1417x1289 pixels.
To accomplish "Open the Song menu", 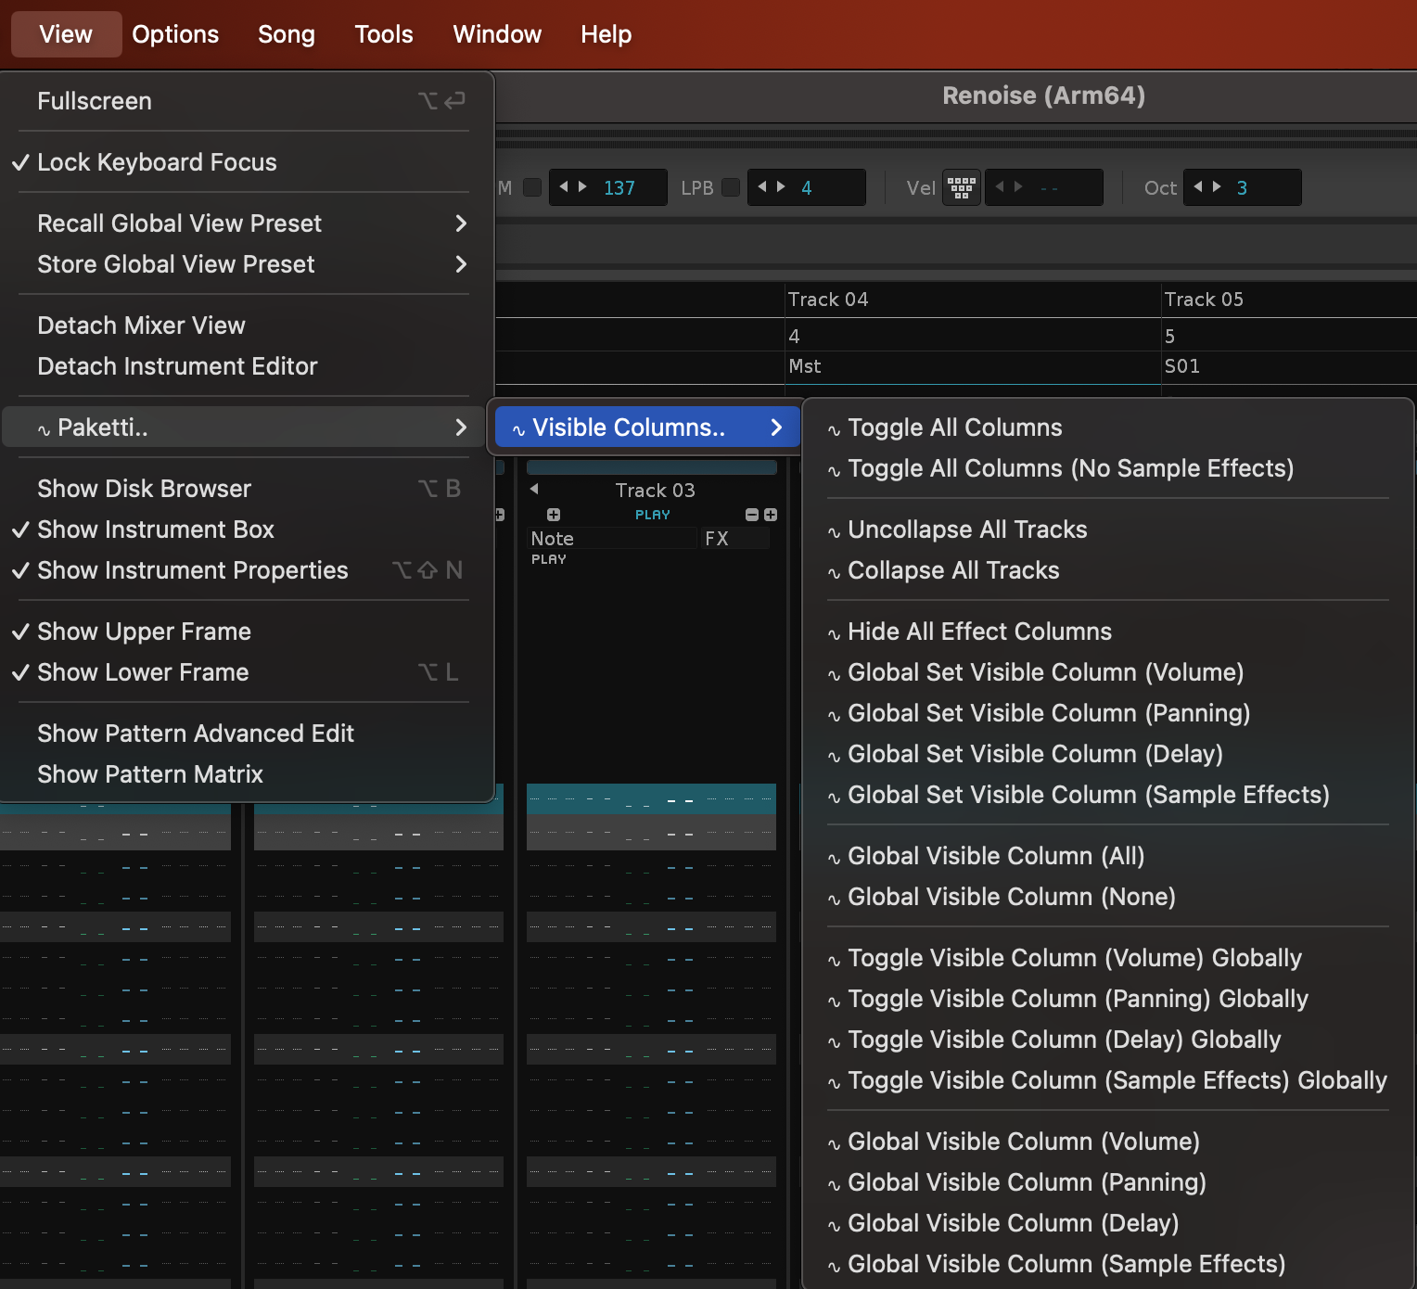I will [287, 34].
